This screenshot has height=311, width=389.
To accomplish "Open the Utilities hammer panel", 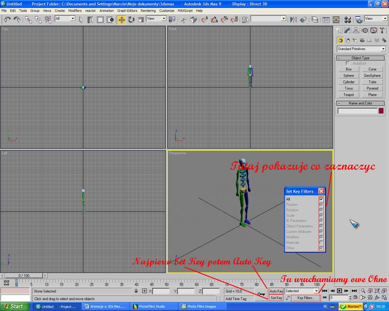I will [x=382, y=30].
